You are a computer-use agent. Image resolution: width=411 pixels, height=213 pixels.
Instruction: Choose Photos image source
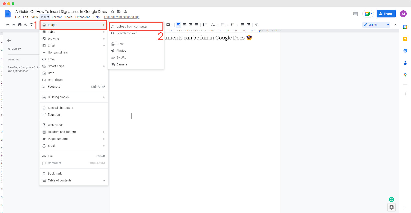coord(136,51)
